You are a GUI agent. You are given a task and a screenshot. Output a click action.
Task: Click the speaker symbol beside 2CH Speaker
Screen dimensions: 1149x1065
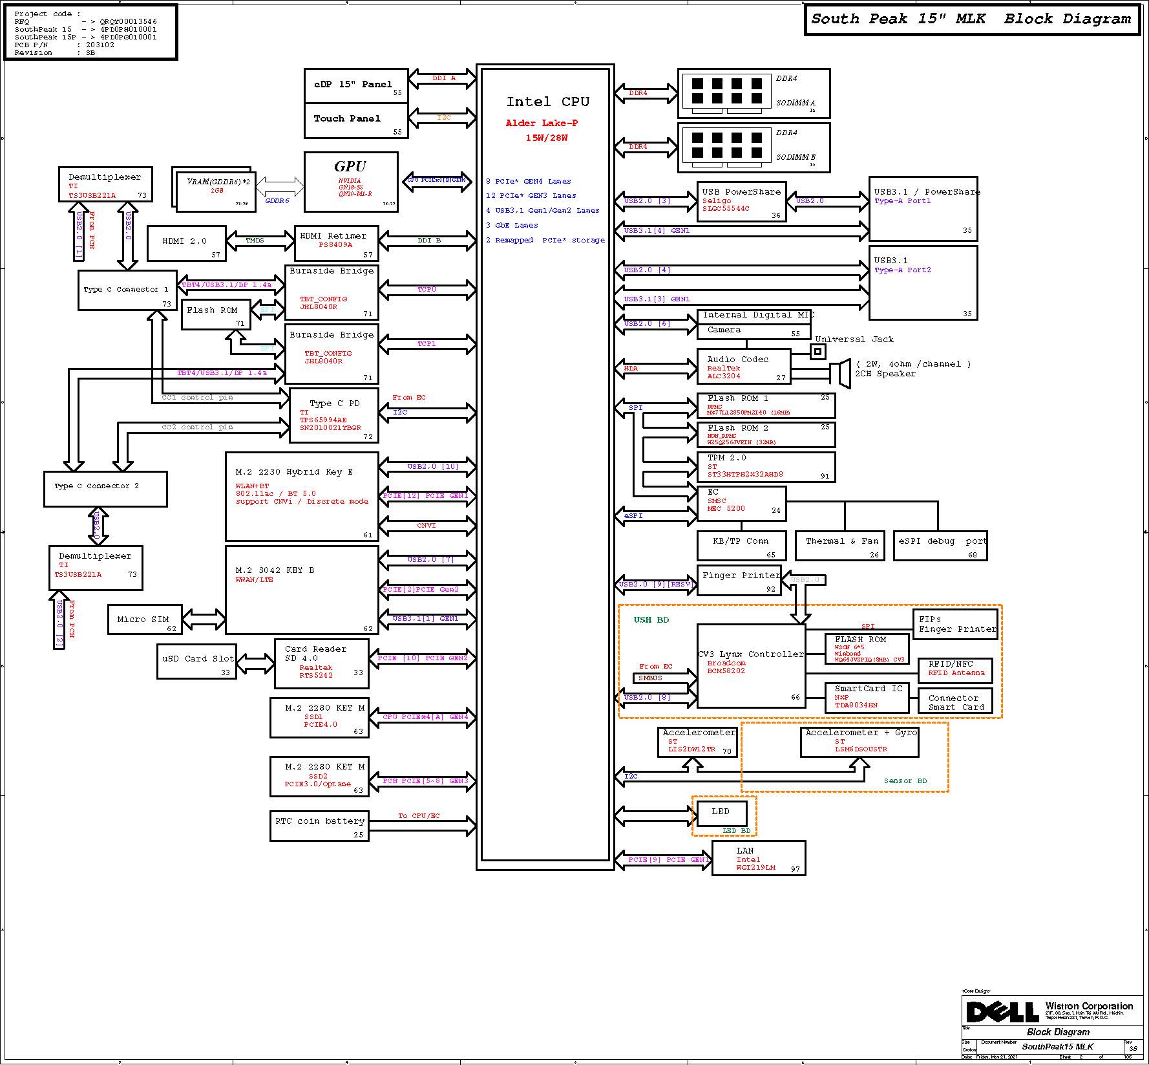tap(840, 374)
